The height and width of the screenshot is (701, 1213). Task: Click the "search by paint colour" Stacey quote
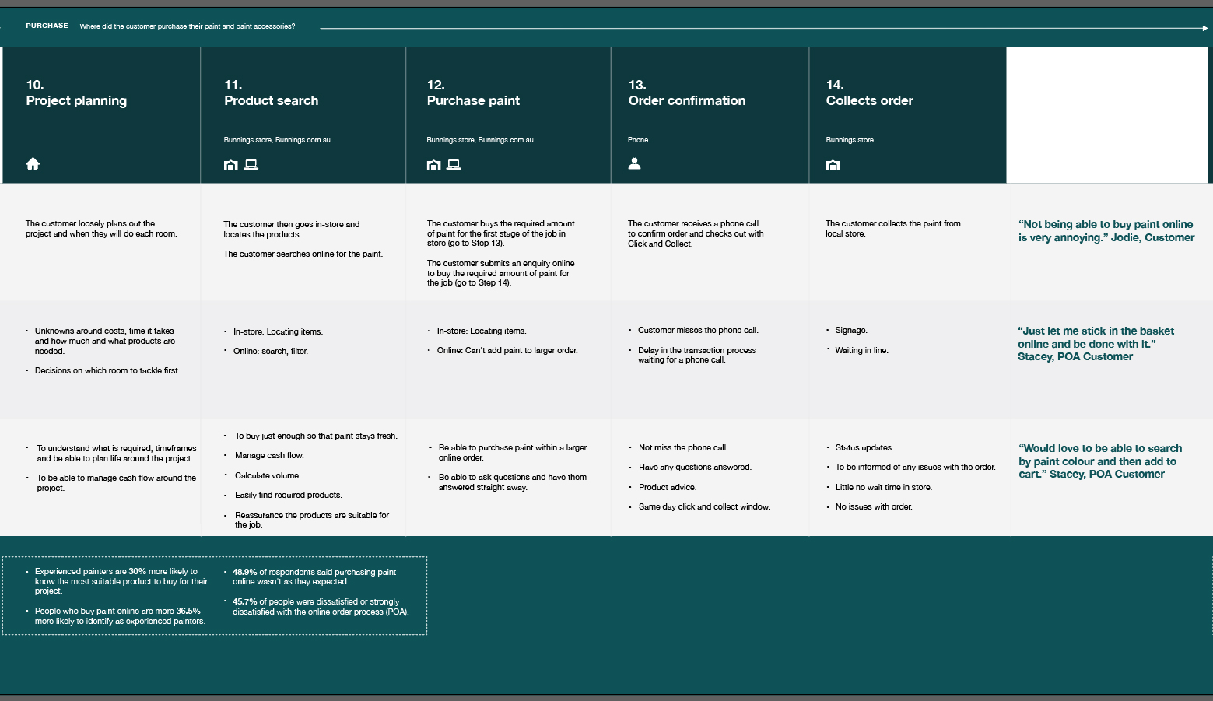point(1099,461)
